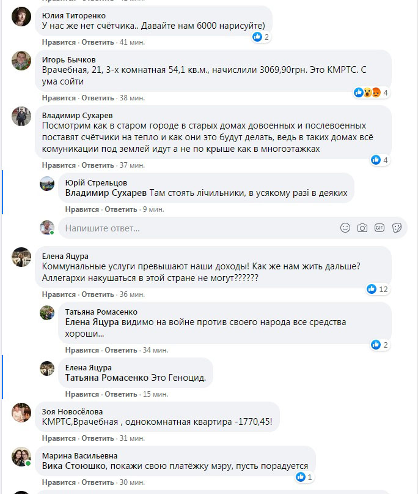The image size is (418, 494).
Task: View likes on Татьяна Ромасенко's reply
Action: point(380,345)
